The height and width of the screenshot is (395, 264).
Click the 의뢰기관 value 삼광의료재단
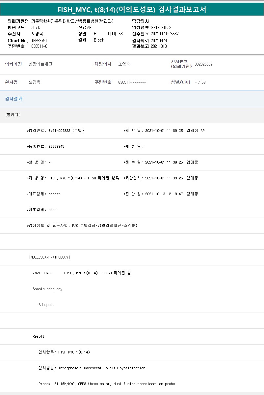[x=40, y=64]
